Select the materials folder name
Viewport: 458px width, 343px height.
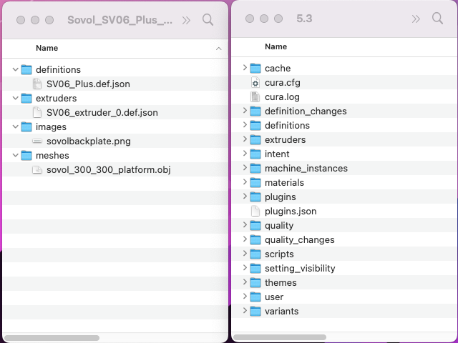(x=285, y=183)
